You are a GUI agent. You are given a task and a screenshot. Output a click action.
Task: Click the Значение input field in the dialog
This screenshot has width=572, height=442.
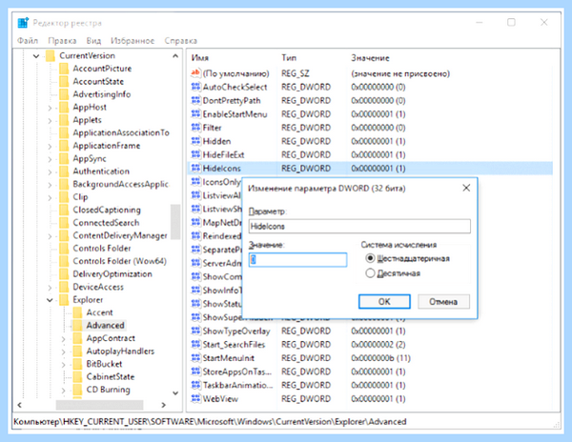pos(297,259)
